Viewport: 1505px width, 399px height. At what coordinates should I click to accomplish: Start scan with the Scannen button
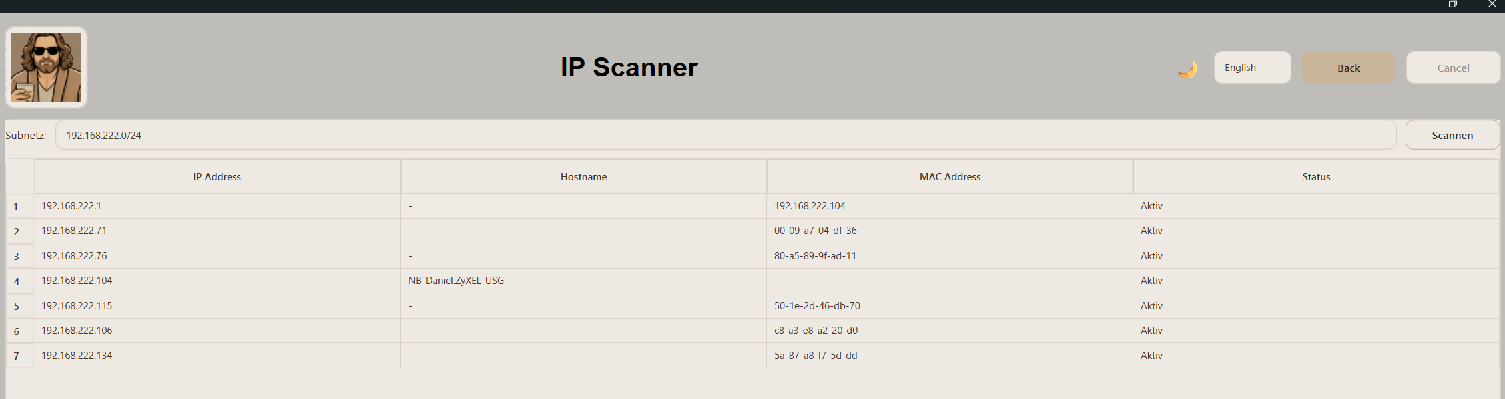click(1452, 135)
